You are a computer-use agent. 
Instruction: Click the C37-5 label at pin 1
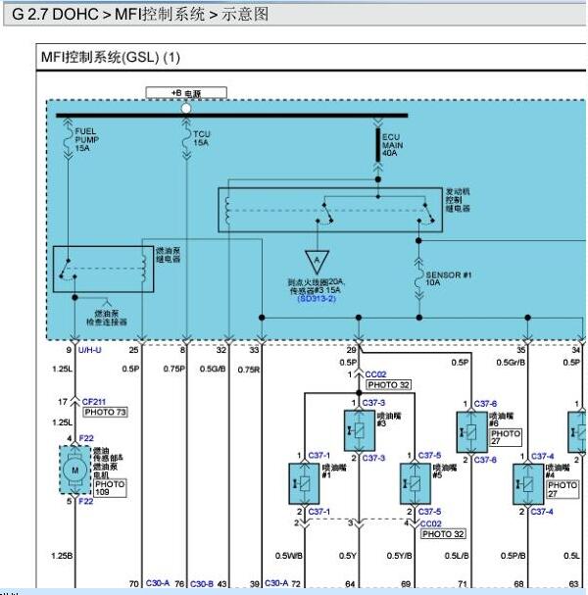coord(429,456)
